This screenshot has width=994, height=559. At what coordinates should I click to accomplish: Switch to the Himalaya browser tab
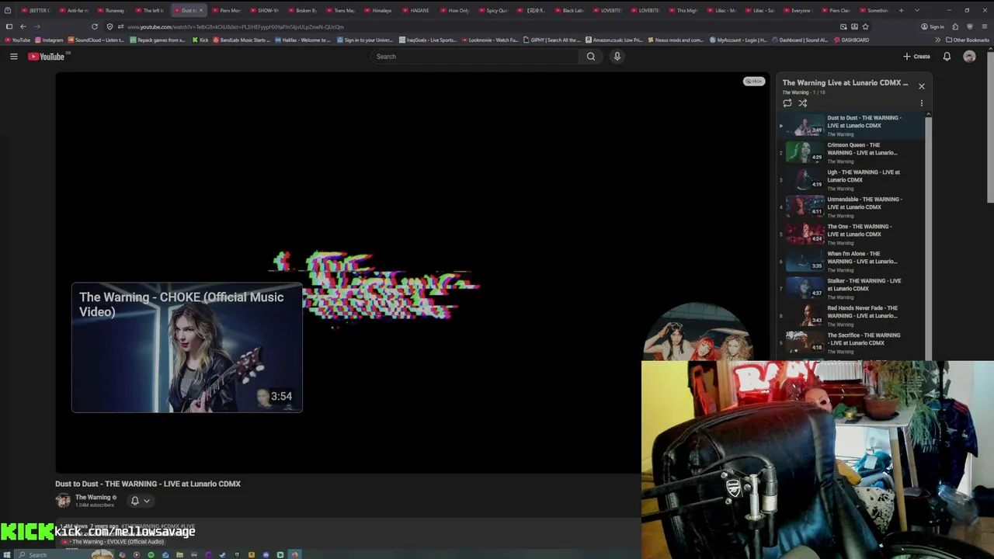coord(380,10)
